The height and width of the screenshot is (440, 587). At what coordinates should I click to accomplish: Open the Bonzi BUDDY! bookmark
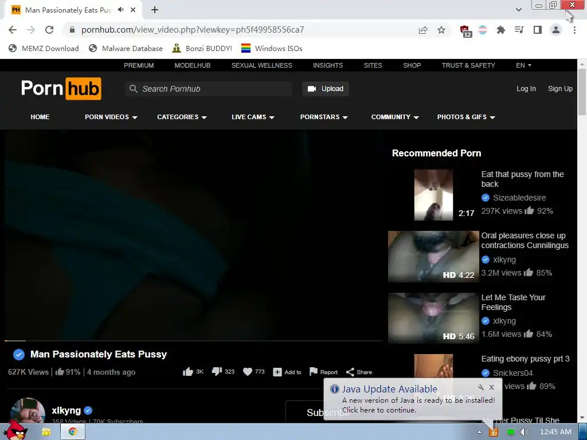coord(202,48)
